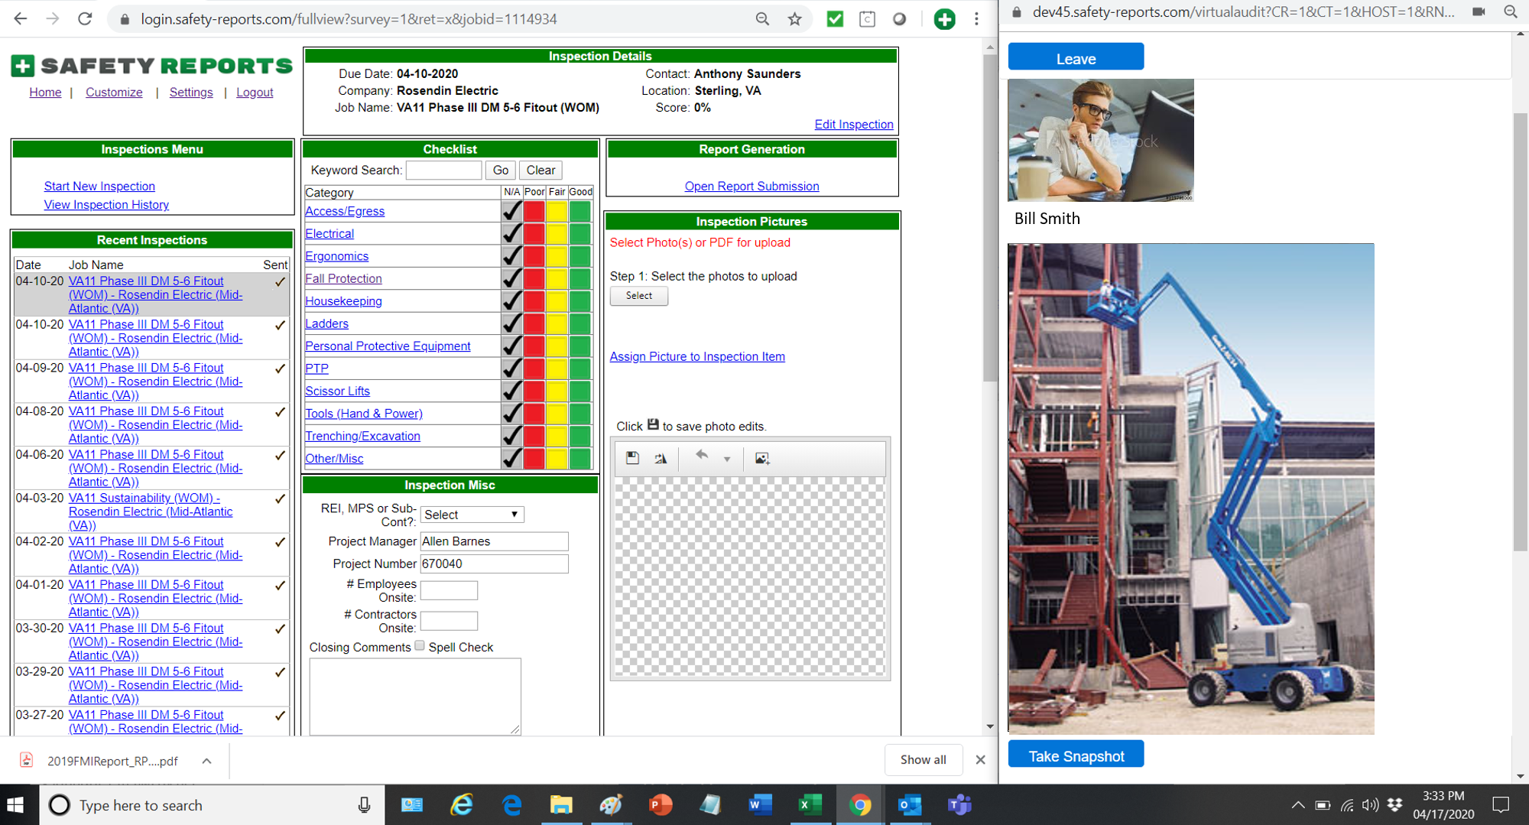Screen dimensions: 1529x825
Task: Show hidden system tray icons
Action: (x=1297, y=805)
